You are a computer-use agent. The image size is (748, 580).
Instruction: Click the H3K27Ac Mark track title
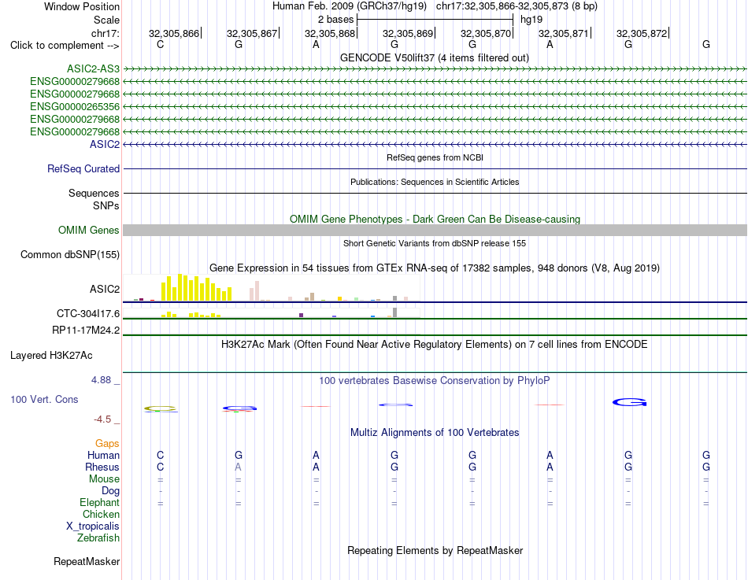[435, 345]
